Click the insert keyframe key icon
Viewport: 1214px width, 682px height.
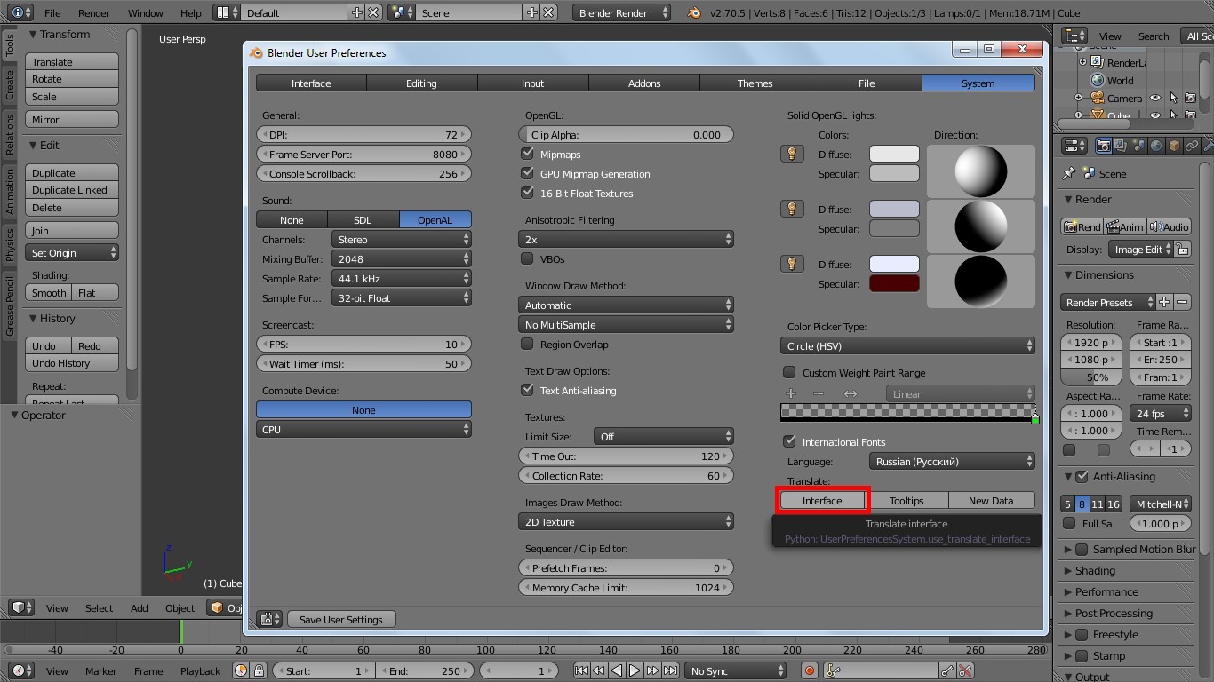point(947,670)
